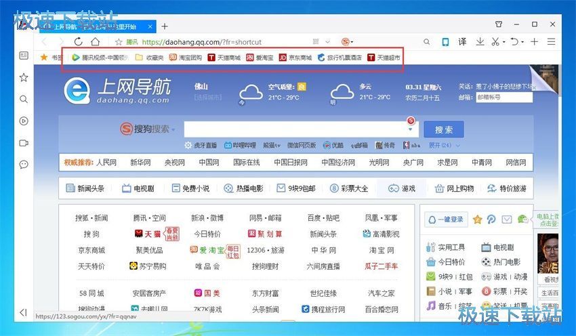Open the sidebar video play icon
The width and height of the screenshot is (576, 336).
24,121
